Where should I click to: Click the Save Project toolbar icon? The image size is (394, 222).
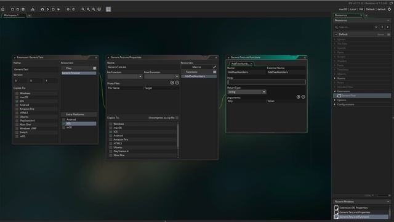[x=23, y=9]
